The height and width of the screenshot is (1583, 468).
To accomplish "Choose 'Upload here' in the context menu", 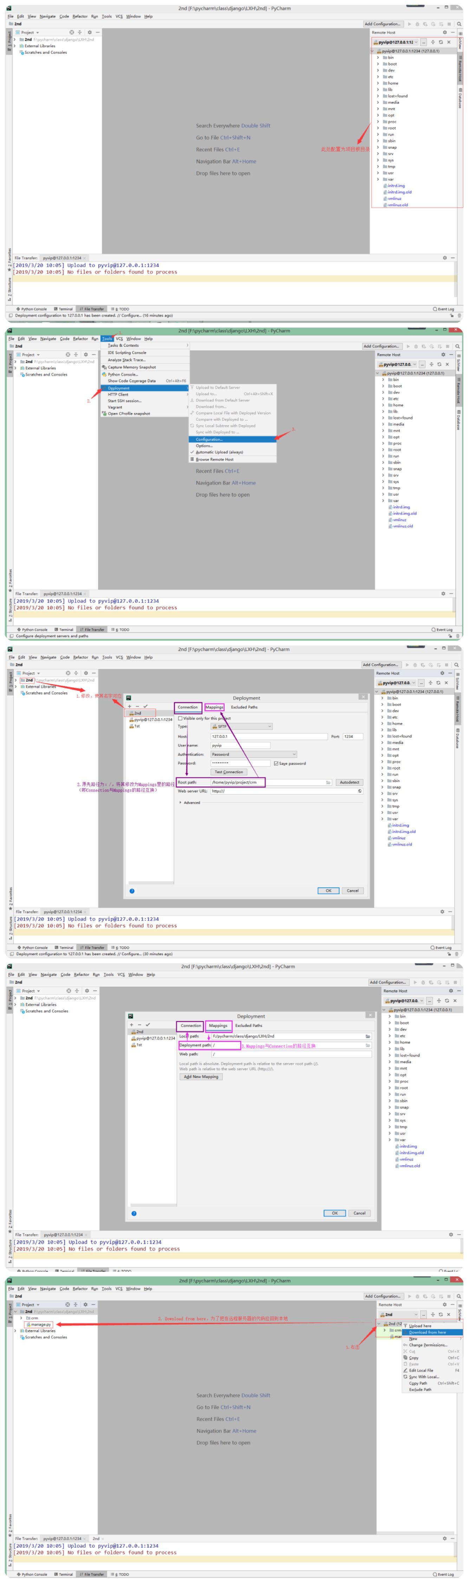I will [433, 1325].
